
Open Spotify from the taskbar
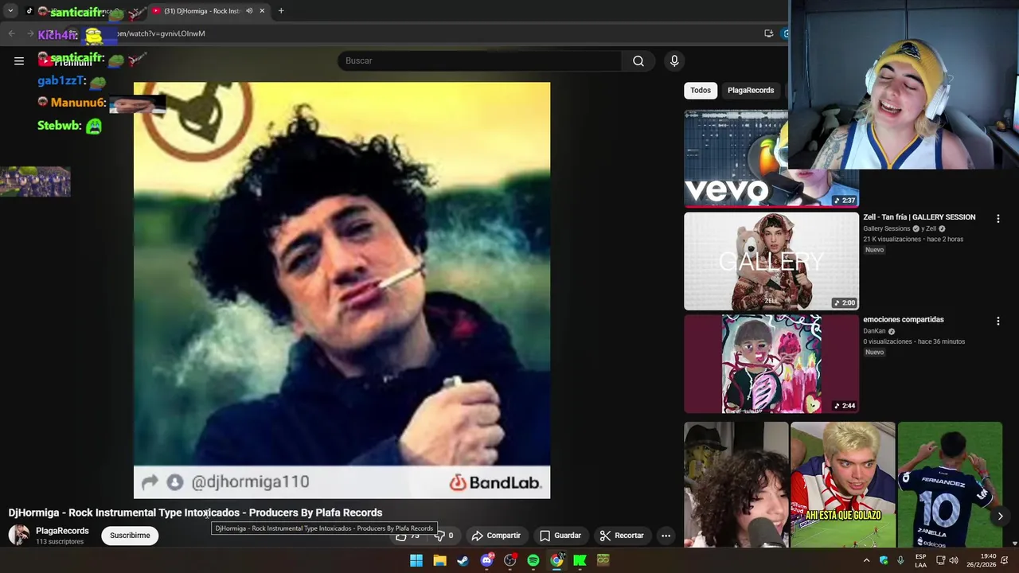(x=533, y=560)
